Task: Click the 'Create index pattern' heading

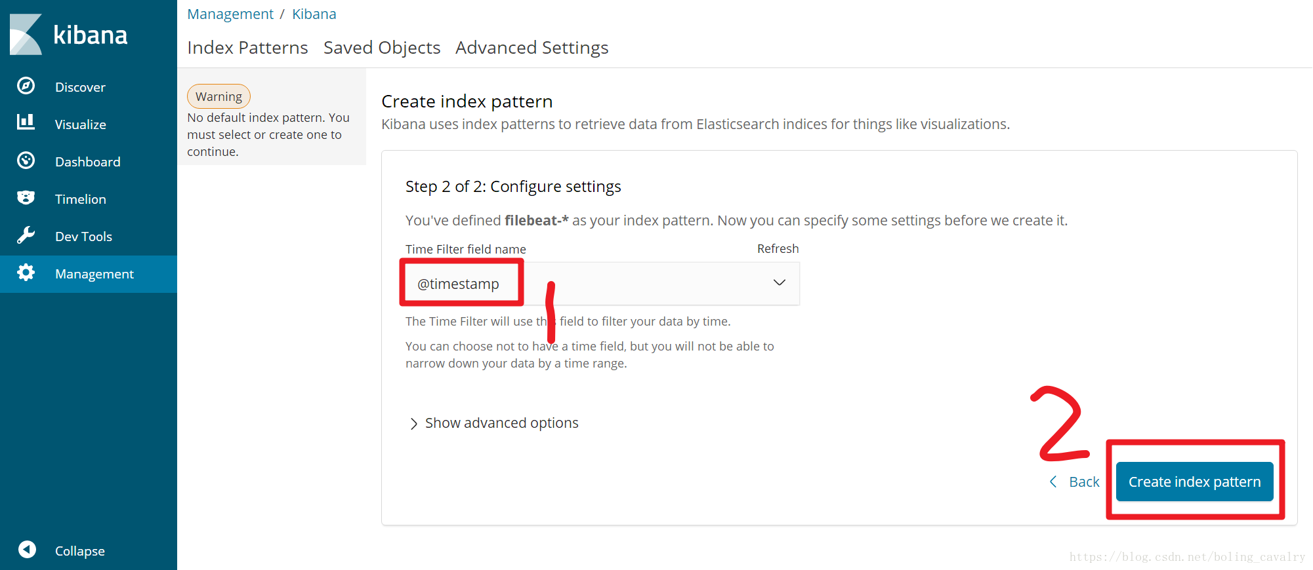Action: (x=467, y=102)
